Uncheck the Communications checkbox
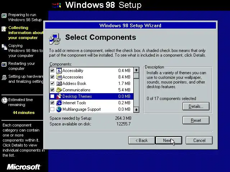This screenshot has width=230, height=172. click(x=52, y=90)
